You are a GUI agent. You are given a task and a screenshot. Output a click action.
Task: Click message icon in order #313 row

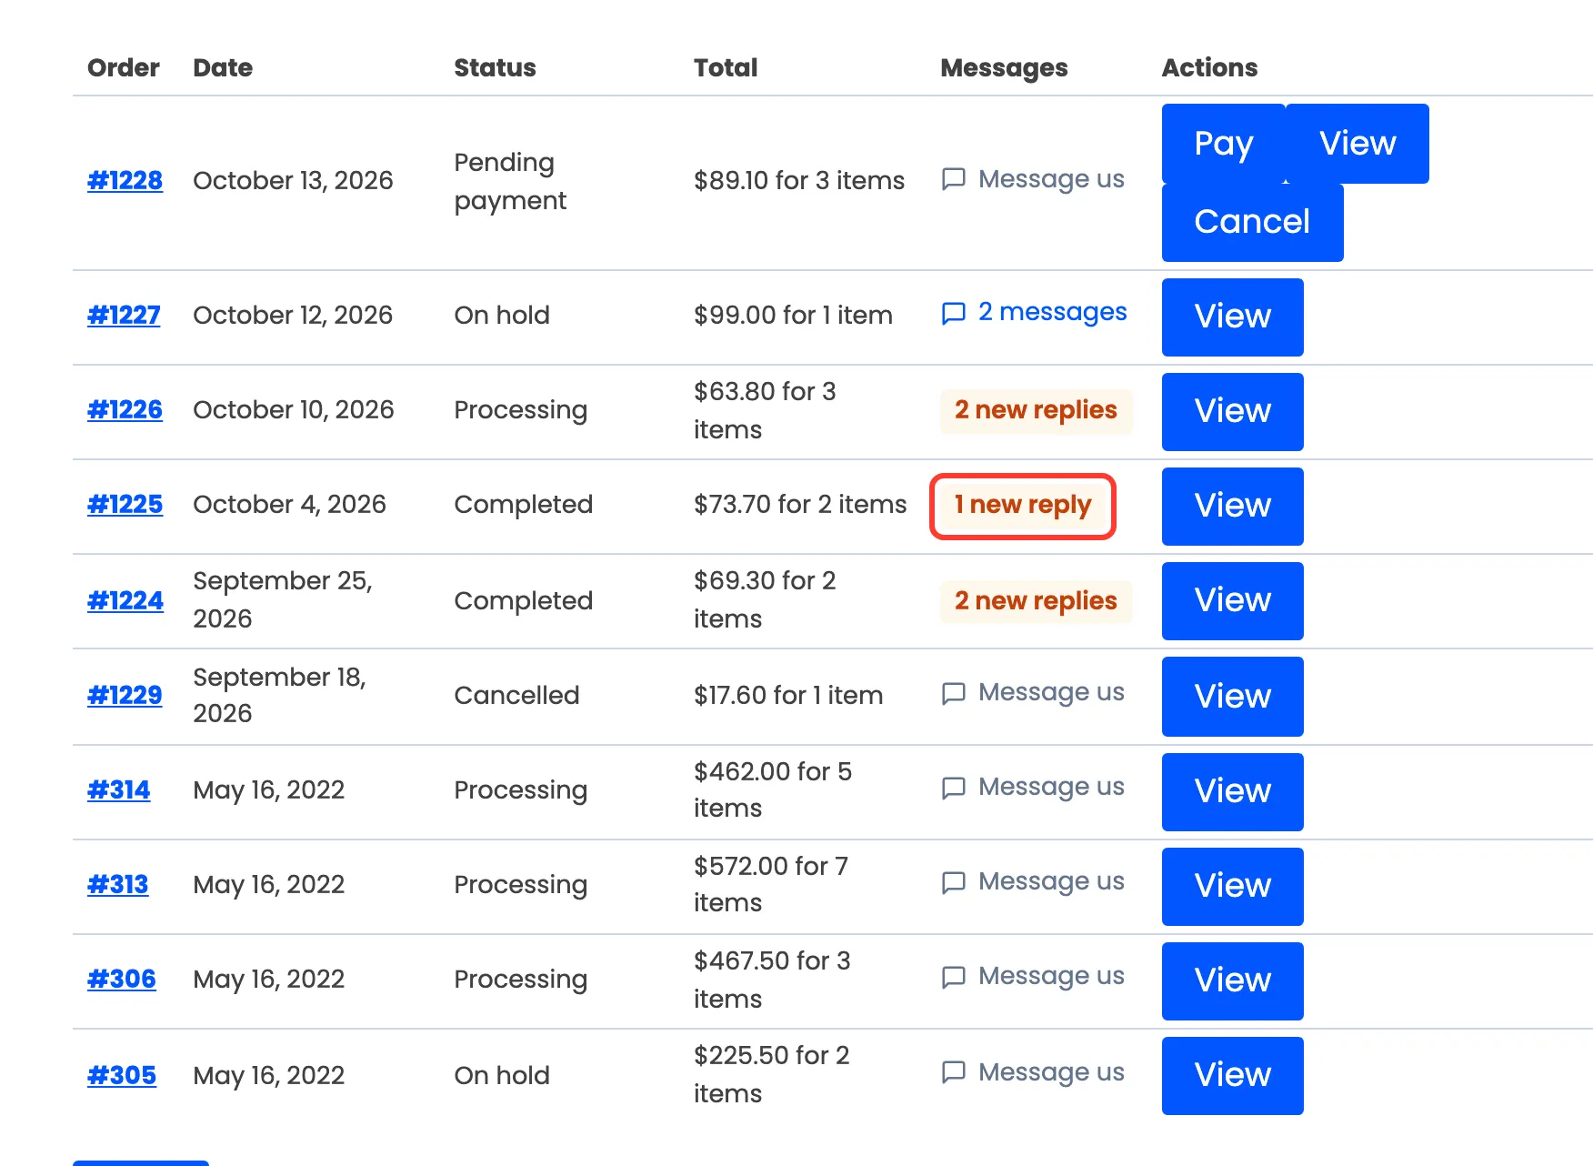953,882
